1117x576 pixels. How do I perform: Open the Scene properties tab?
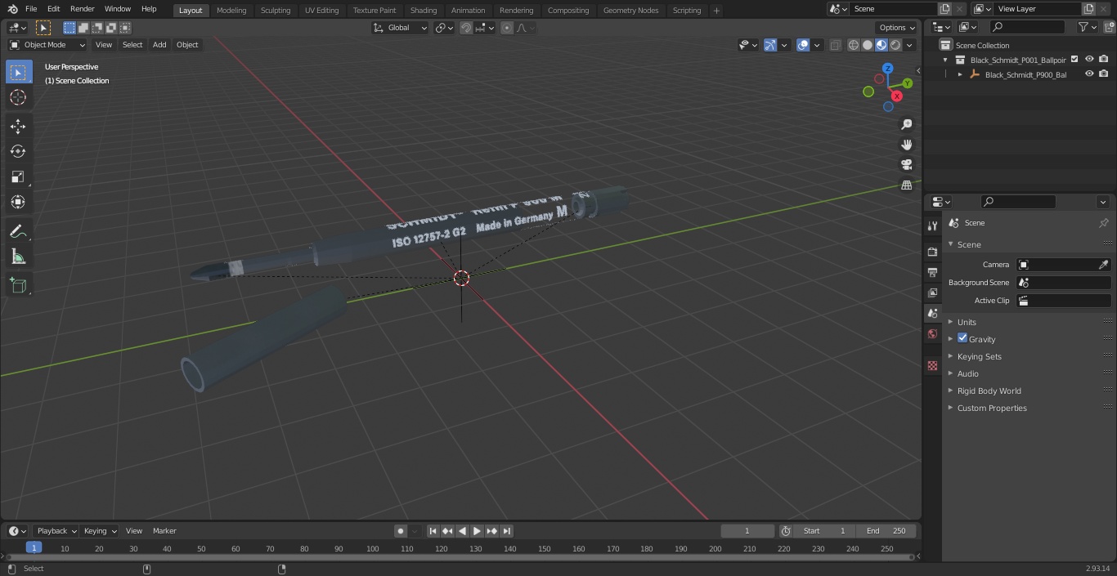(932, 313)
